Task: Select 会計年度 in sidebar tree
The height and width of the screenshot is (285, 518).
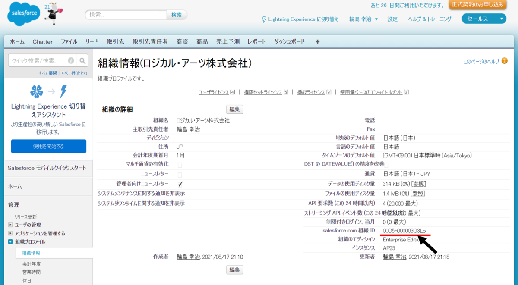Action: point(32,263)
